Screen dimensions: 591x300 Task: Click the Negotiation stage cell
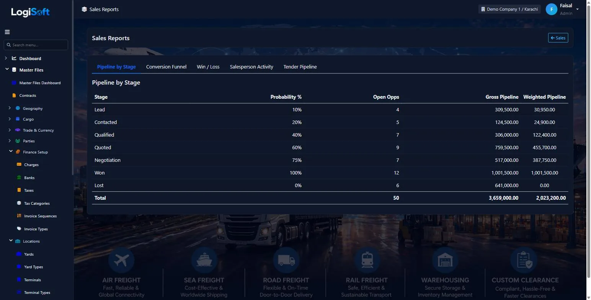click(x=108, y=160)
